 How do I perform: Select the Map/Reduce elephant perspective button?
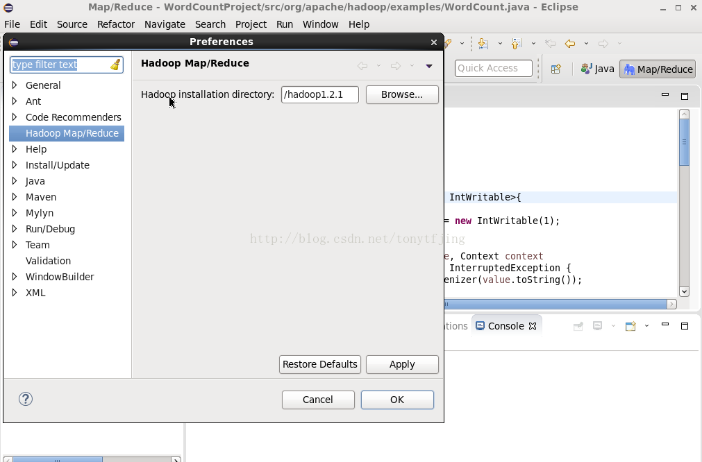point(658,69)
